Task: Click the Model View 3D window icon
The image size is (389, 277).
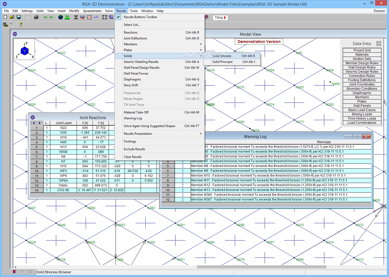Action: [x=15, y=34]
